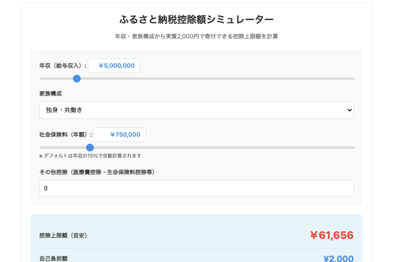Click the subtitle about 実質2,000円 donation limit
Image resolution: width=393 pixels, height=262 pixels.
coord(196,36)
